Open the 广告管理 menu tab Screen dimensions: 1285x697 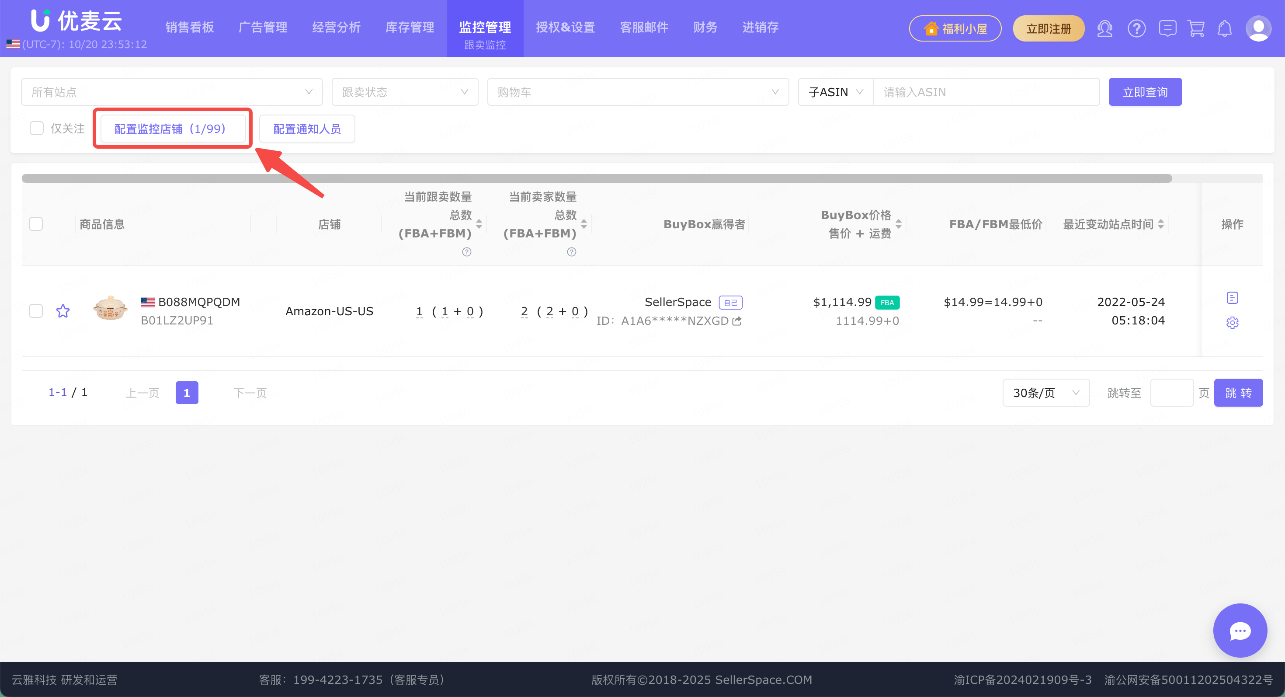tap(263, 28)
